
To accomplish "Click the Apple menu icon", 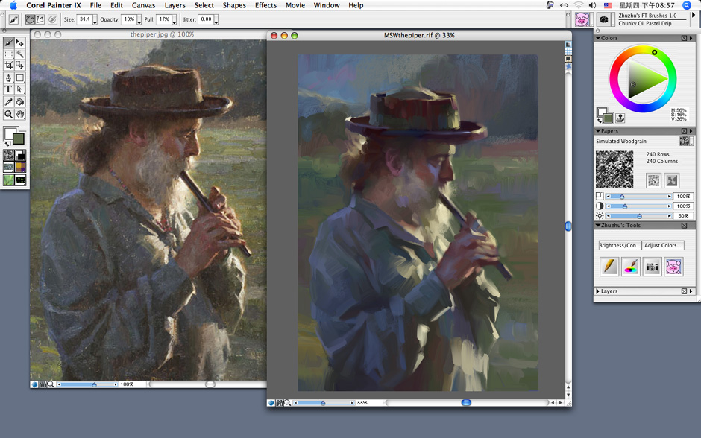I will point(13,5).
